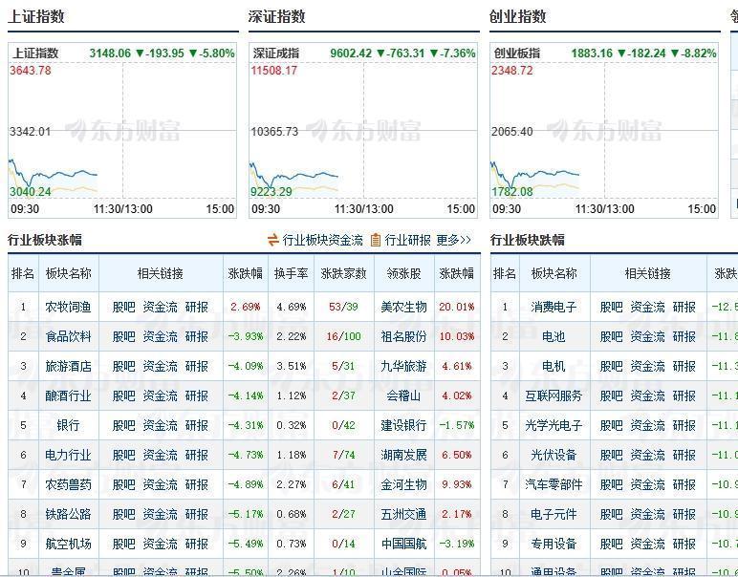Viewport: 738px width, 577px height.
Task: Click the 创业指数 section heading
Action: [518, 16]
